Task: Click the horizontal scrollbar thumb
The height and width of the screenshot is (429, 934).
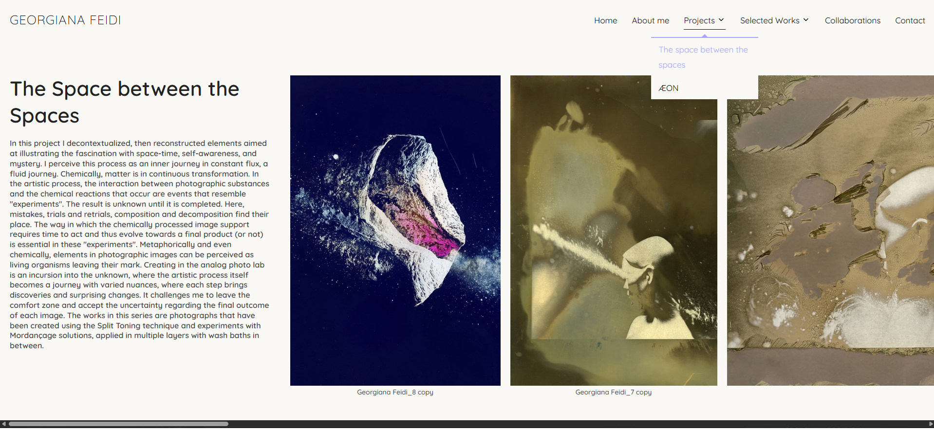Action: pos(118,424)
